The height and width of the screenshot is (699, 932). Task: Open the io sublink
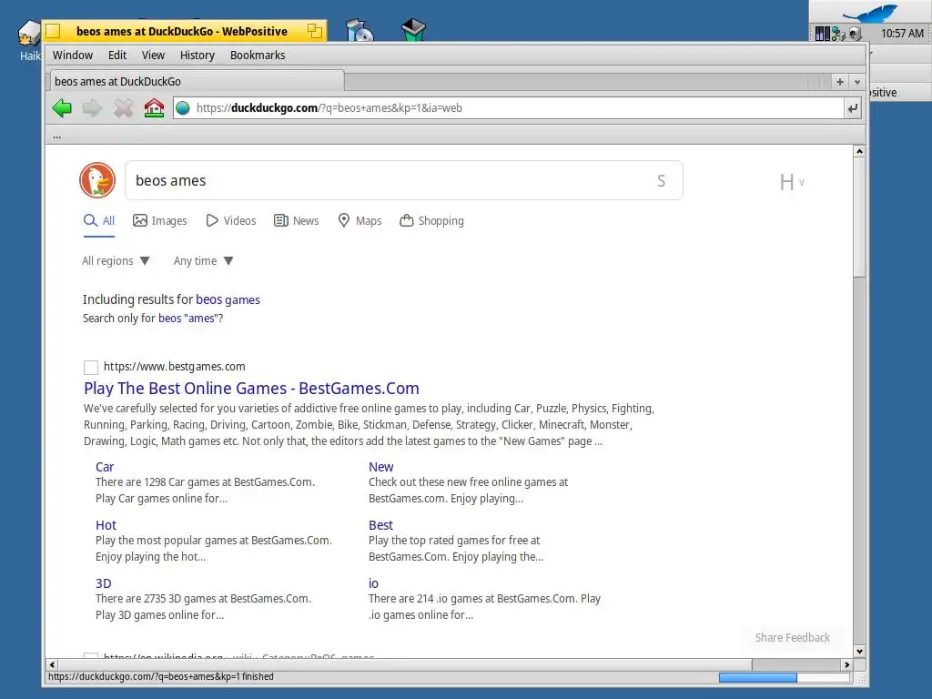point(373,583)
